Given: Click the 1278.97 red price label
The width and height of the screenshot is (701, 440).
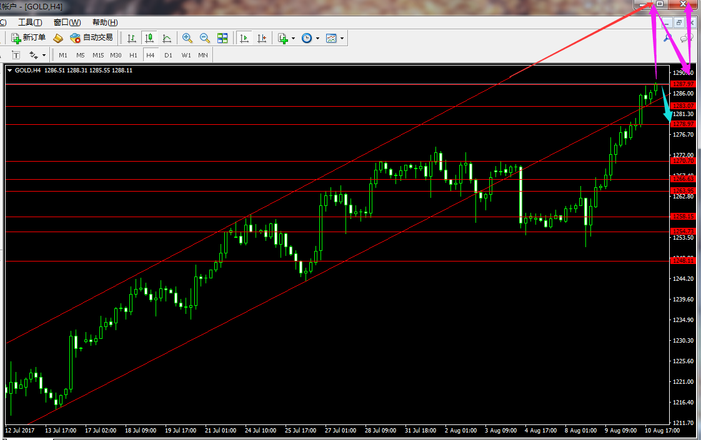Looking at the screenshot, I should click(683, 124).
